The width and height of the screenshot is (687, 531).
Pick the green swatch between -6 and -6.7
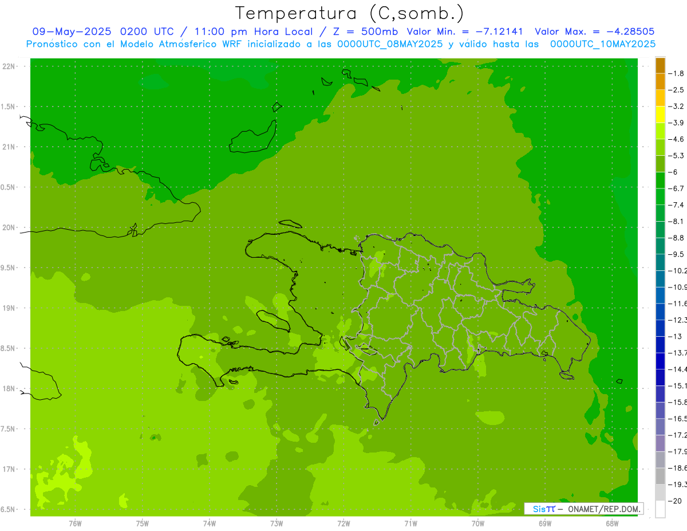click(x=660, y=180)
